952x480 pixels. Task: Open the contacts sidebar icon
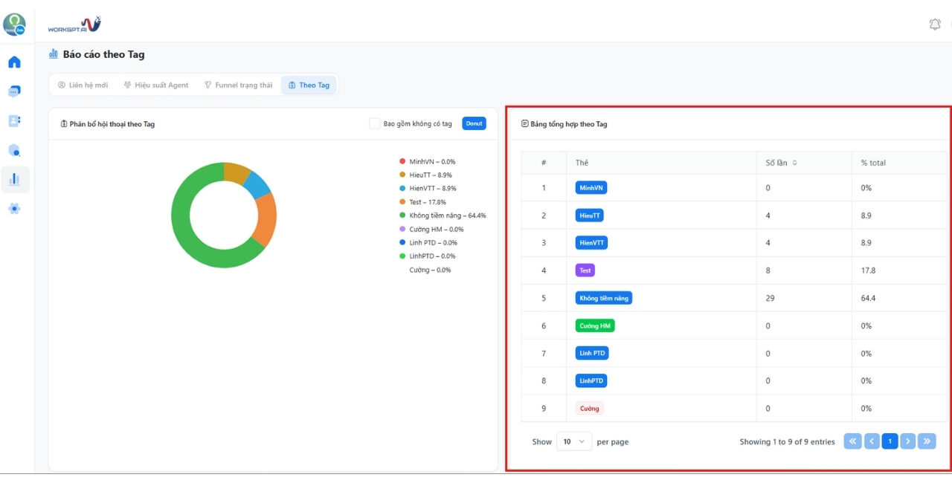point(14,120)
